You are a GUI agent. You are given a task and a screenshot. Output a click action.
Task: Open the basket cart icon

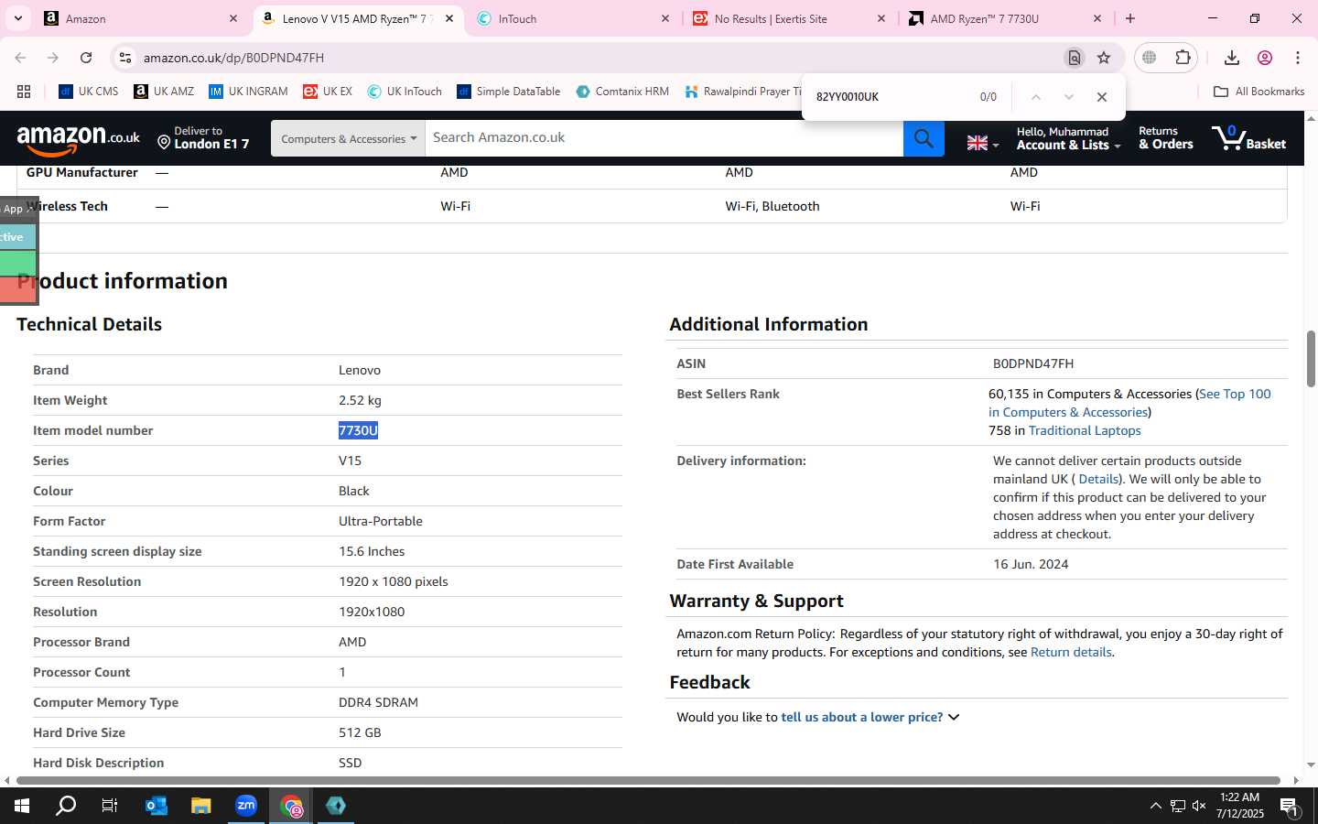coord(1248,138)
